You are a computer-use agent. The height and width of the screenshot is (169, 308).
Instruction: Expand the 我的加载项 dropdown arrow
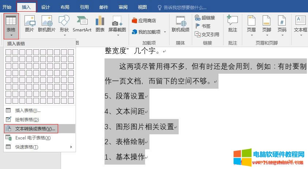pyautogui.click(x=165, y=32)
